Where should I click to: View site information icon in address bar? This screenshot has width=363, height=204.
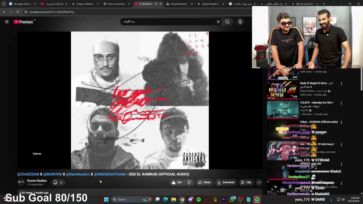(26, 12)
